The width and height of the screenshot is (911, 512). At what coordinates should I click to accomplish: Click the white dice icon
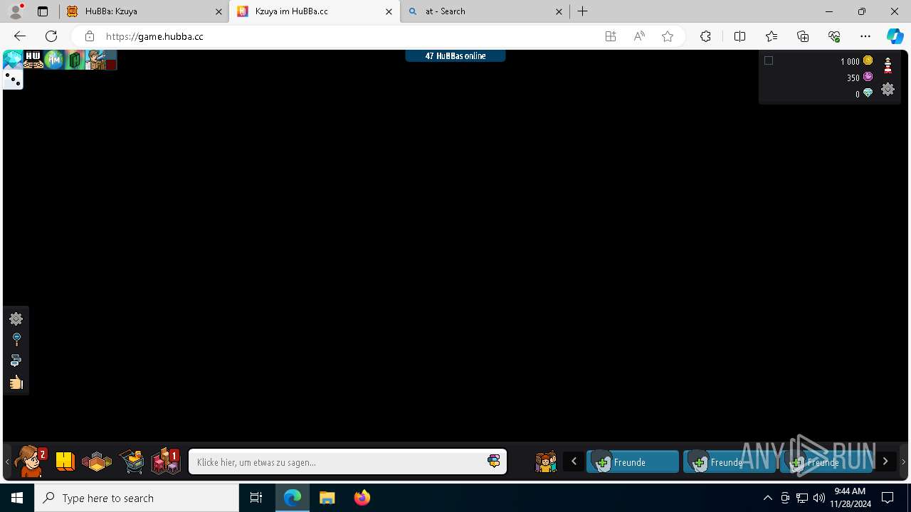coord(13,79)
